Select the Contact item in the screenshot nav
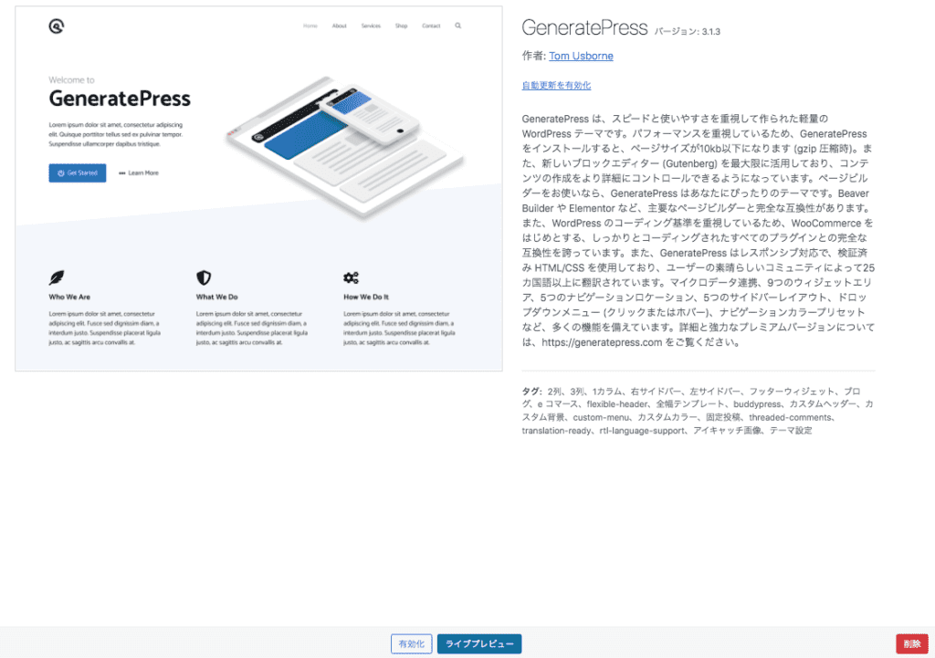Image resolution: width=935 pixels, height=658 pixels. point(431,26)
